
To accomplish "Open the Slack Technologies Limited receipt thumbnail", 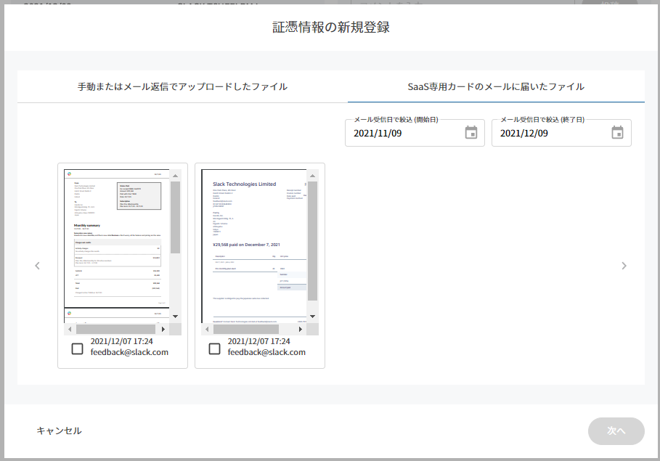I will coord(254,246).
